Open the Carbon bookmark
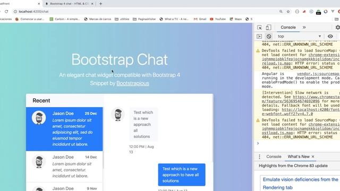 [x=65, y=19]
